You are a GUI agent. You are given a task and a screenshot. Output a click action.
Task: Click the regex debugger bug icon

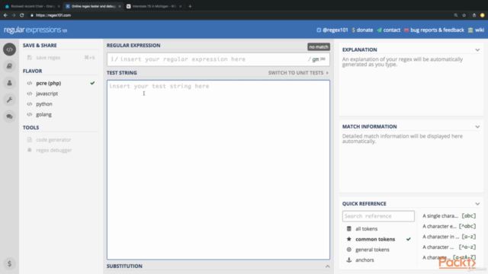click(30, 150)
